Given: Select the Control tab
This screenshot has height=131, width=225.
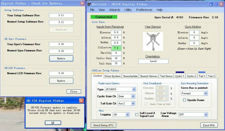Looking at the screenshot, I should click(97, 76).
